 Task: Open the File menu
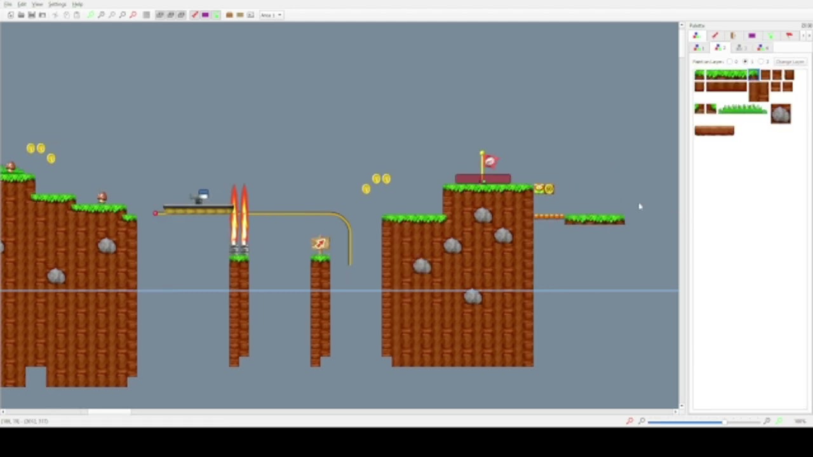coord(8,4)
